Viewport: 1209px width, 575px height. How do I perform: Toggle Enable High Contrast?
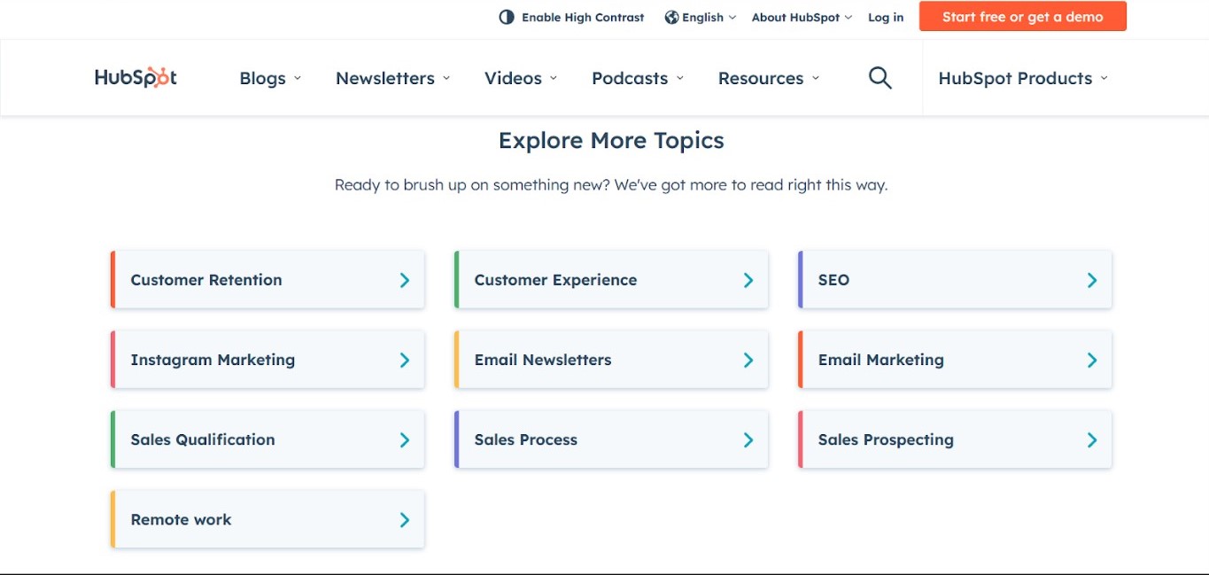tap(572, 17)
